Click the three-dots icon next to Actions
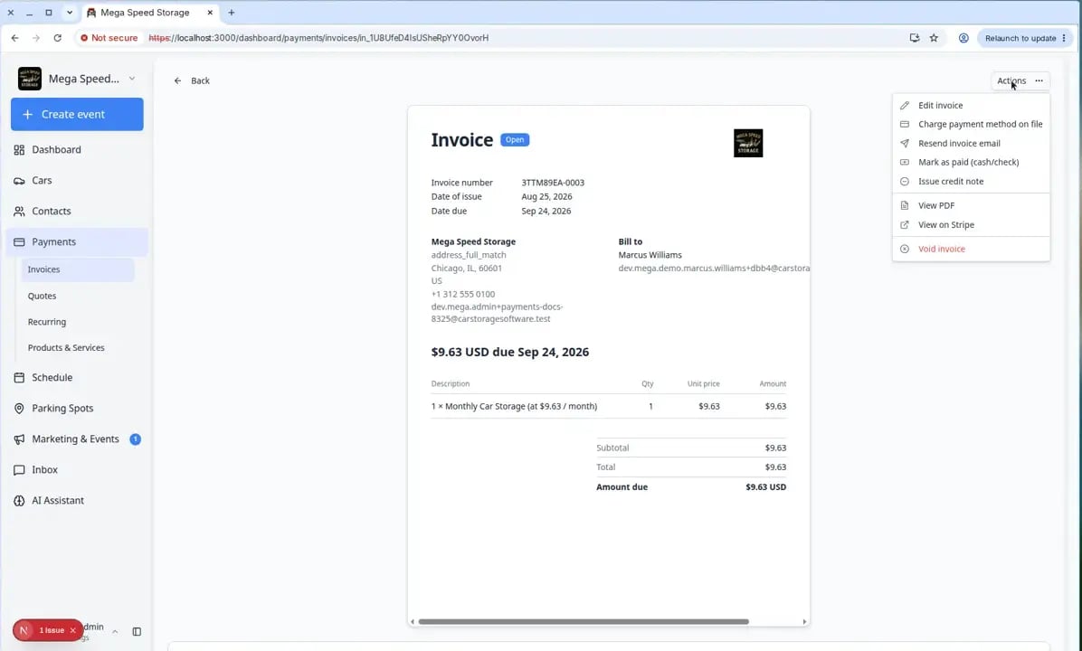1082x651 pixels. (1039, 80)
